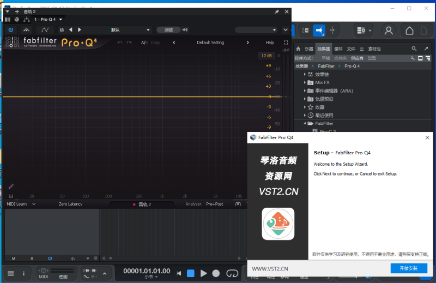Open the info 'i' icon in the transport bar

point(23,274)
